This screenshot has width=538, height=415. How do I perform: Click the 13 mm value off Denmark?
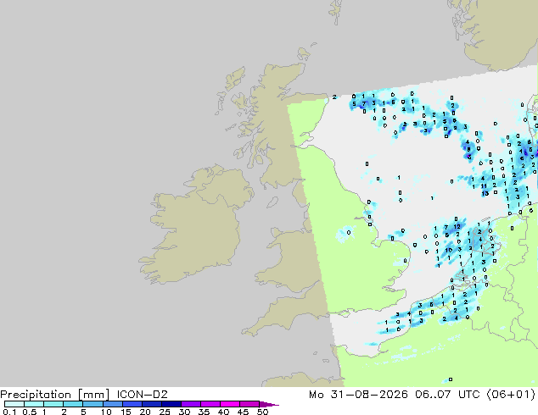pyautogui.click(x=485, y=193)
